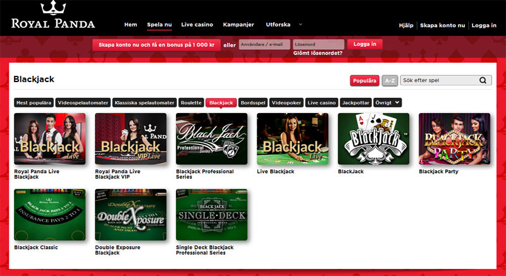This screenshot has height=276, width=506.
Task: Expand the Utforska dropdown arrow
Action: (x=300, y=25)
